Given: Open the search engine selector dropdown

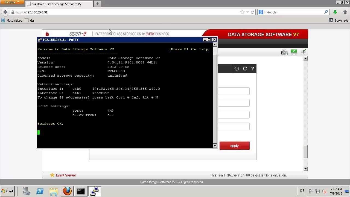Looking at the screenshot, I should [x=262, y=12].
